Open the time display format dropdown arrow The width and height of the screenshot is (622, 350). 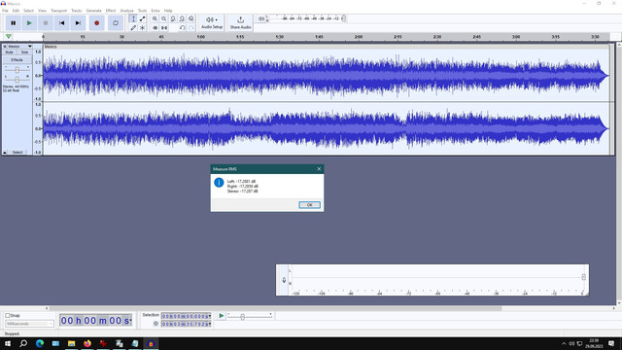click(130, 321)
